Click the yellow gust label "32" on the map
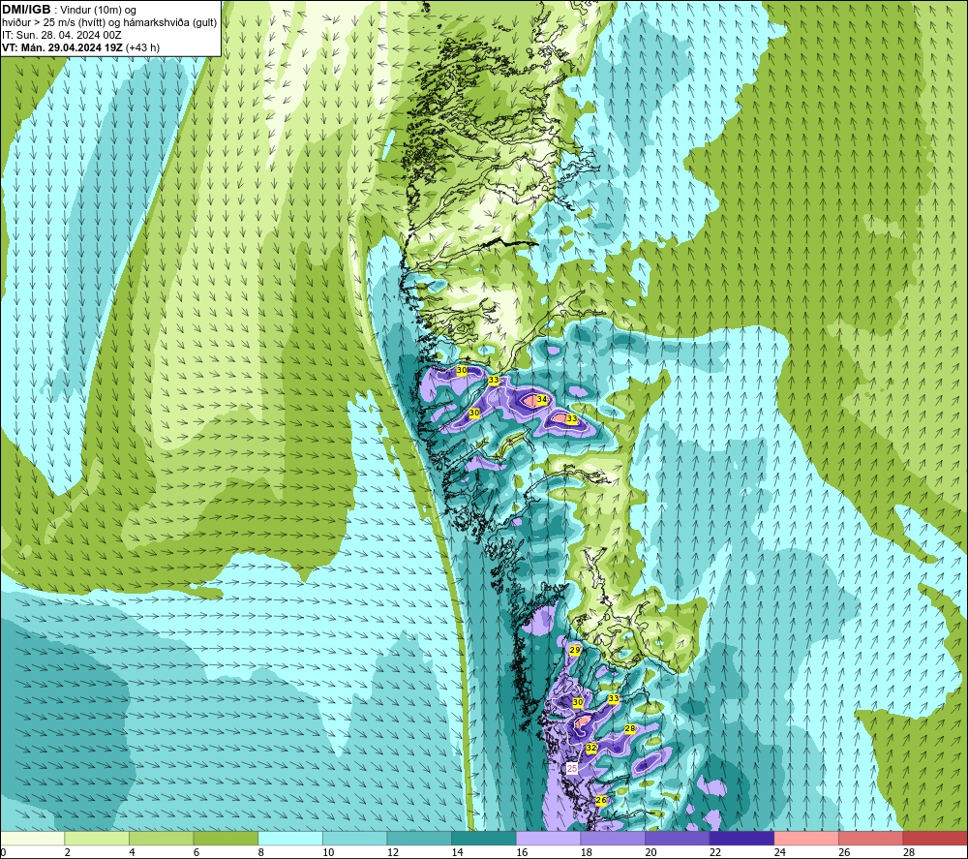This screenshot has height=859, width=968. click(590, 748)
